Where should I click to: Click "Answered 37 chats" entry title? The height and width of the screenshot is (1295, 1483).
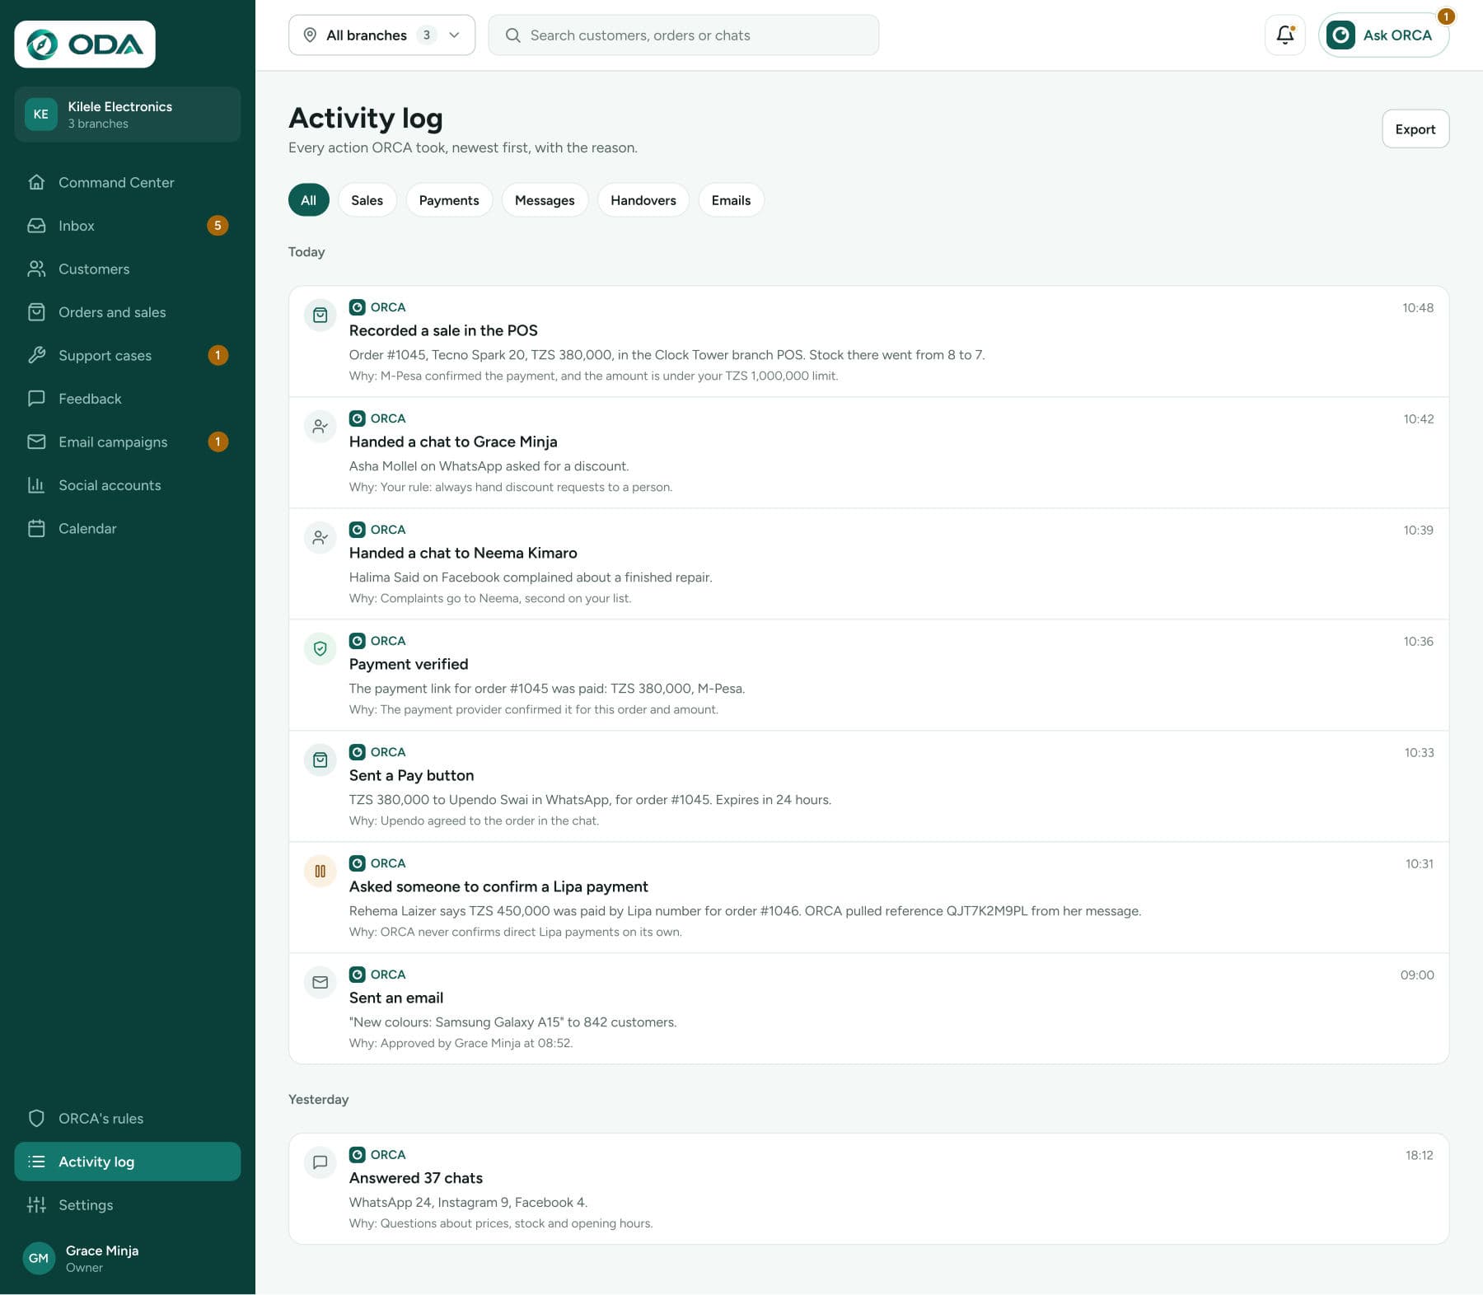416,1178
